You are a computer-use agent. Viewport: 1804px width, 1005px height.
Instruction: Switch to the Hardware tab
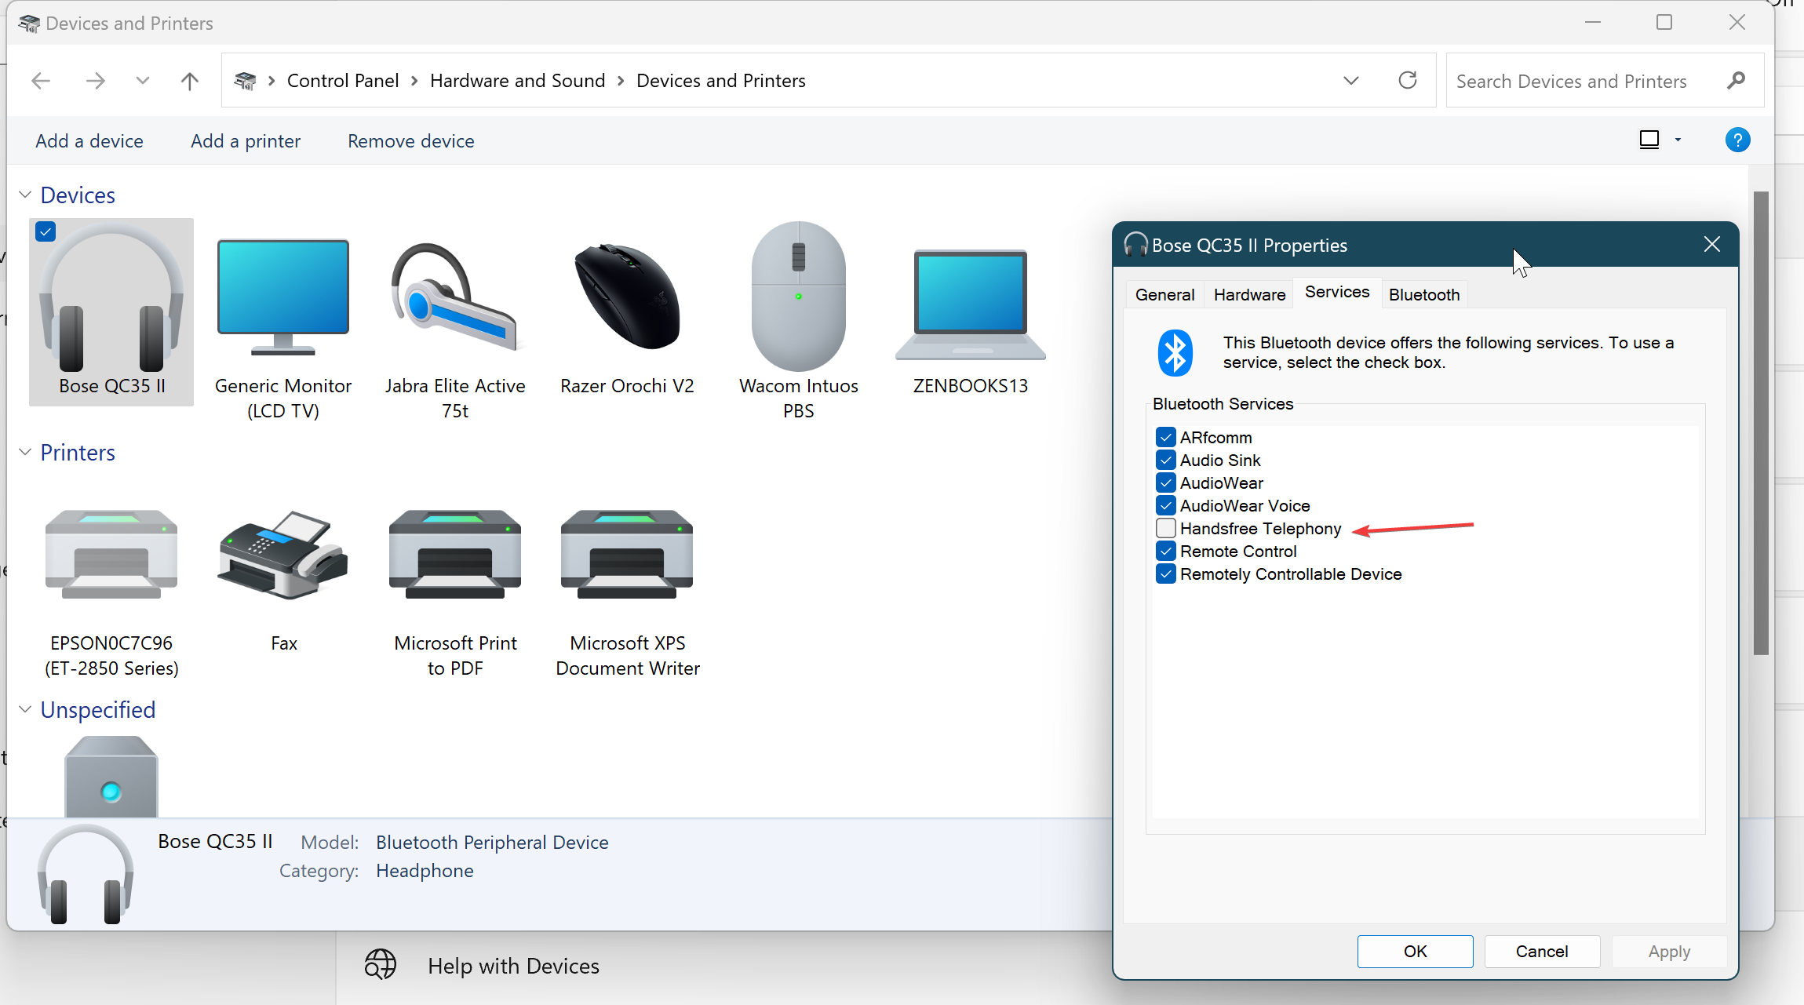point(1249,294)
